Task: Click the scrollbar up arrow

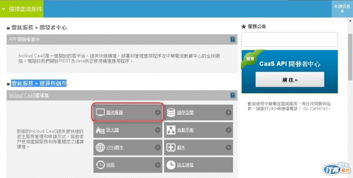Action: [x=350, y=20]
